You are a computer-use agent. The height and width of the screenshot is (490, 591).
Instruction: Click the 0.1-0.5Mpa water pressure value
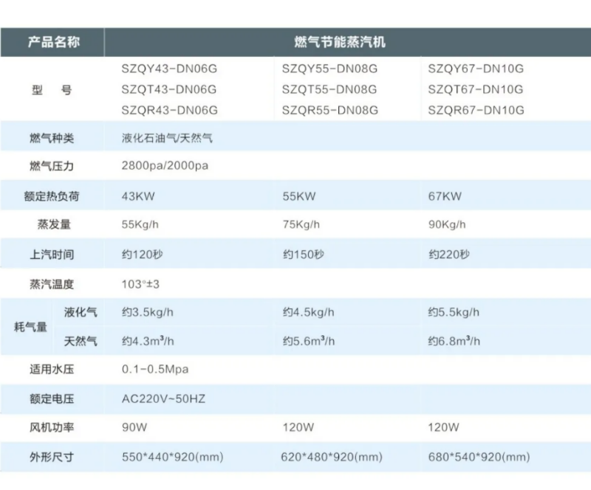click(158, 369)
